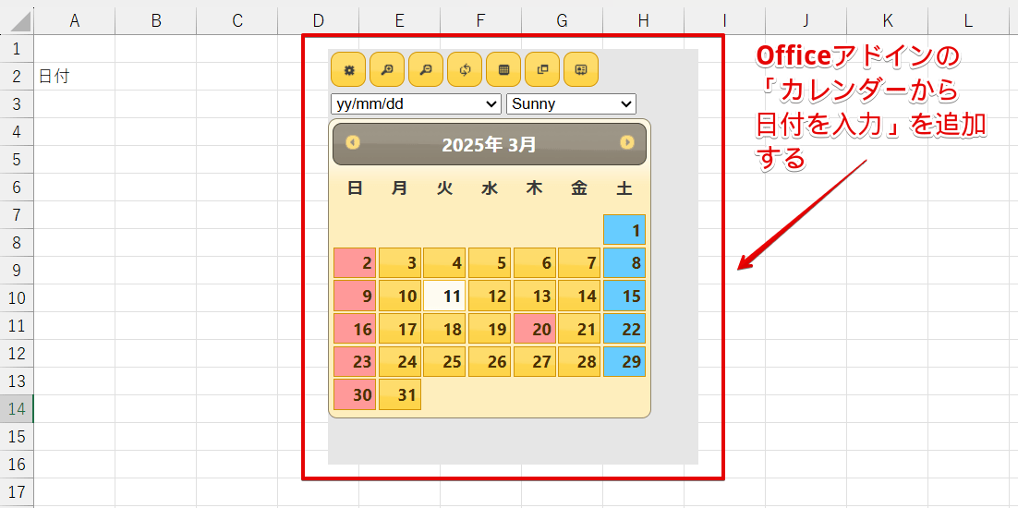Open the calendar settings gear icon
The height and width of the screenshot is (508, 1018).
point(348,69)
